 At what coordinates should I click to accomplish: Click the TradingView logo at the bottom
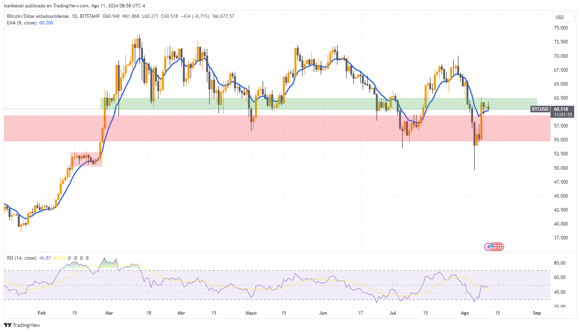click(22, 325)
